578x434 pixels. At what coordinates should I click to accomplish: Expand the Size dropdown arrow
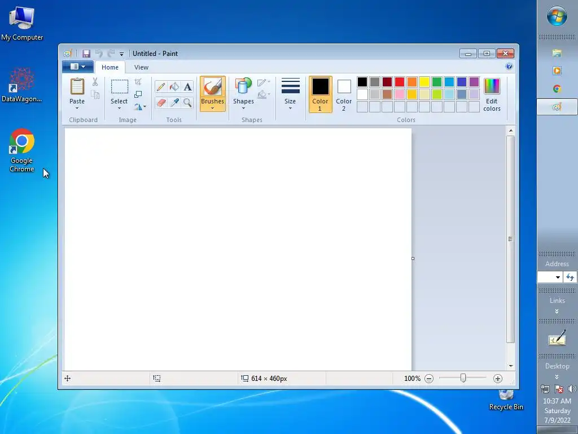click(290, 108)
